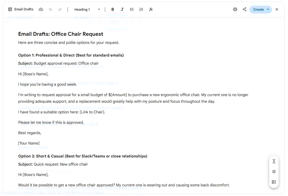Undo the last edit
Viewport: 288px width, 196px height.
(x=50, y=9)
